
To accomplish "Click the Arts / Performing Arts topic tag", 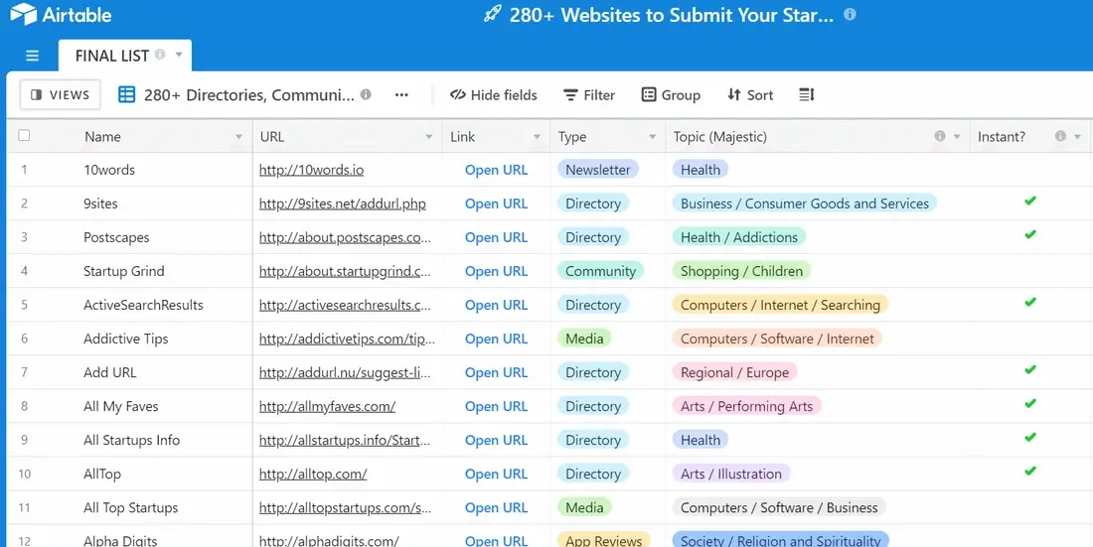I will 746,406.
